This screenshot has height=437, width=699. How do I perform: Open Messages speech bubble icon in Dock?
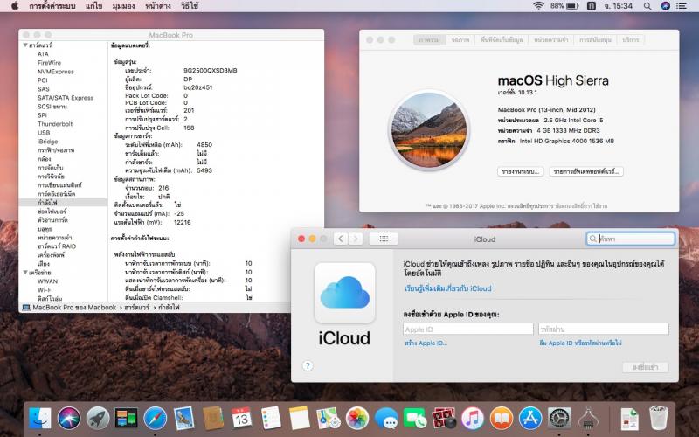point(386,419)
